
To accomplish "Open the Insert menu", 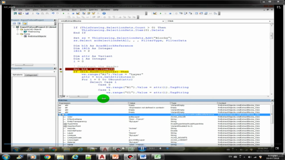I will (44, 10).
